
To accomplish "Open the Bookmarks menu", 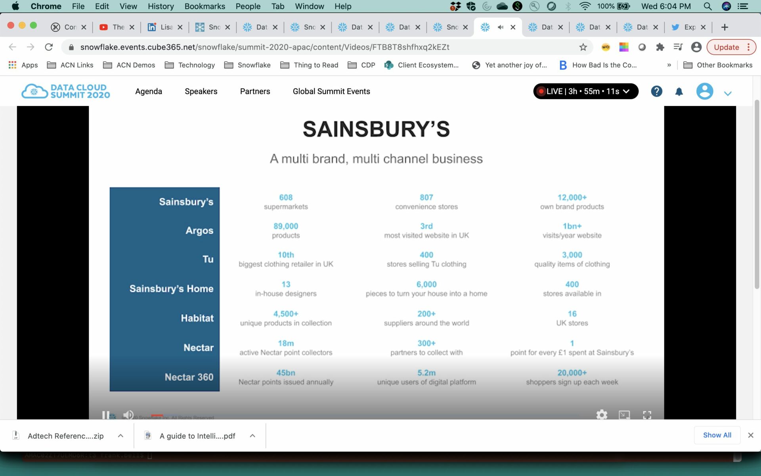I will 205,6.
